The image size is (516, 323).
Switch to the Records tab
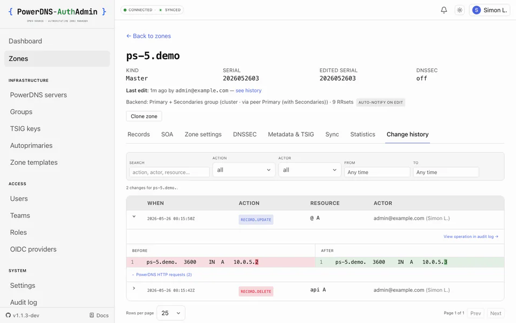click(x=139, y=135)
